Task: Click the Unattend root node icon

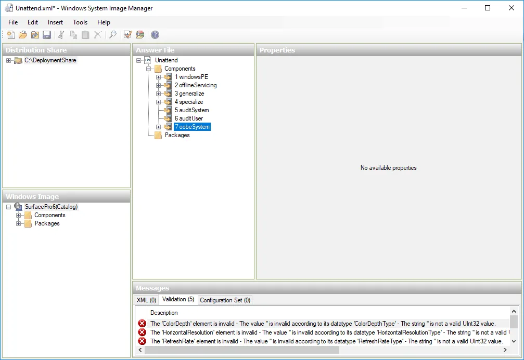Action: tap(148, 60)
